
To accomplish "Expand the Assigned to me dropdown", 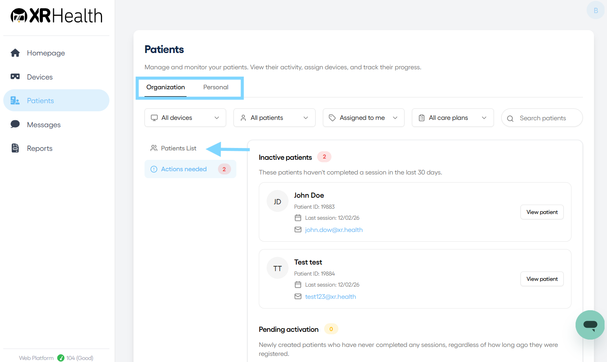I will pos(364,118).
